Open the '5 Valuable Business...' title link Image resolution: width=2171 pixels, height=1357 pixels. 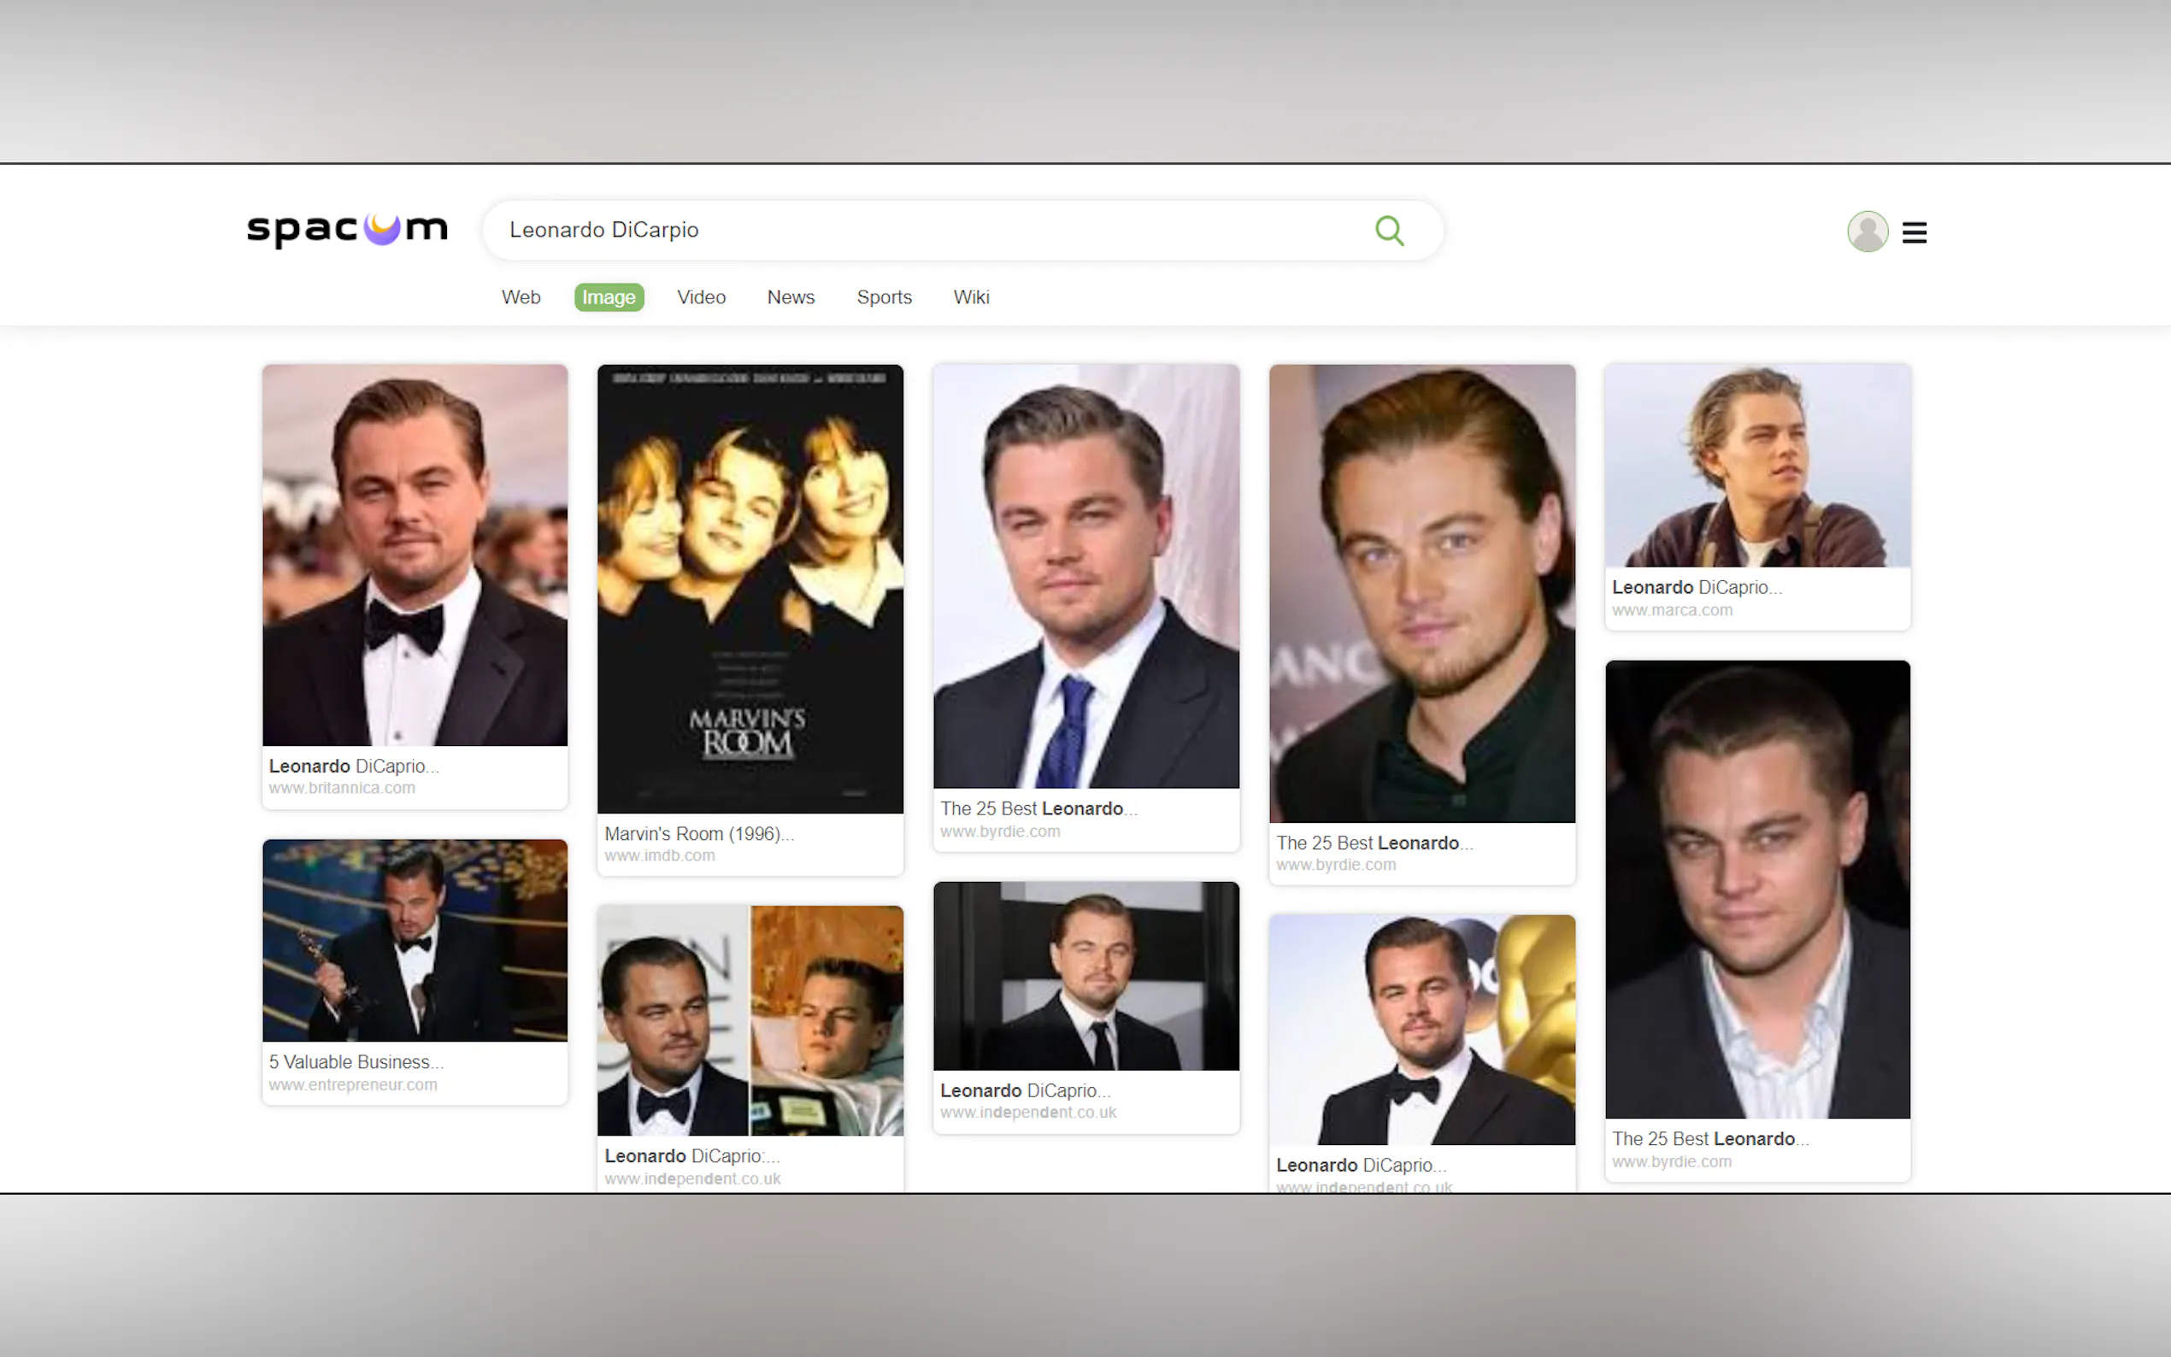pos(356,1061)
